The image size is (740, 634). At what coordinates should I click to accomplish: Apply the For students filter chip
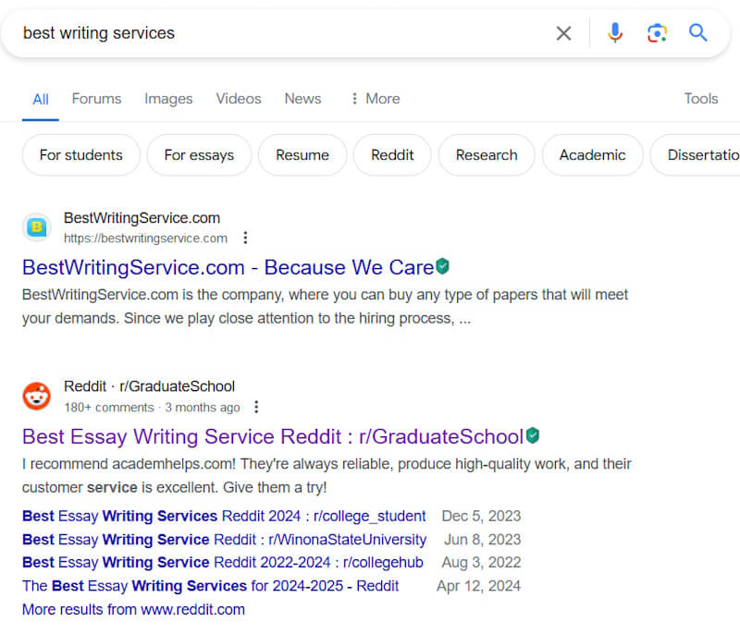click(81, 155)
